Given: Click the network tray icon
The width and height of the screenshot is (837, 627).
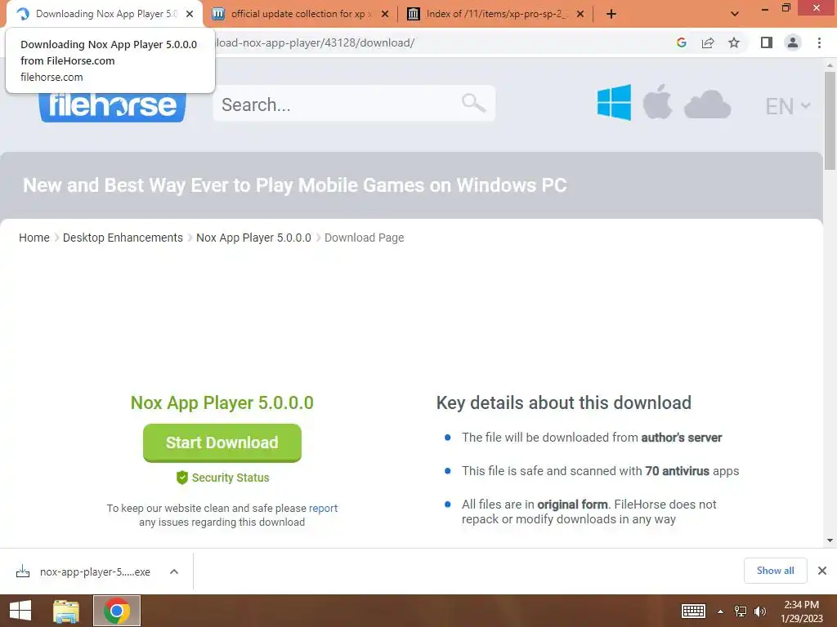Looking at the screenshot, I should point(741,611).
